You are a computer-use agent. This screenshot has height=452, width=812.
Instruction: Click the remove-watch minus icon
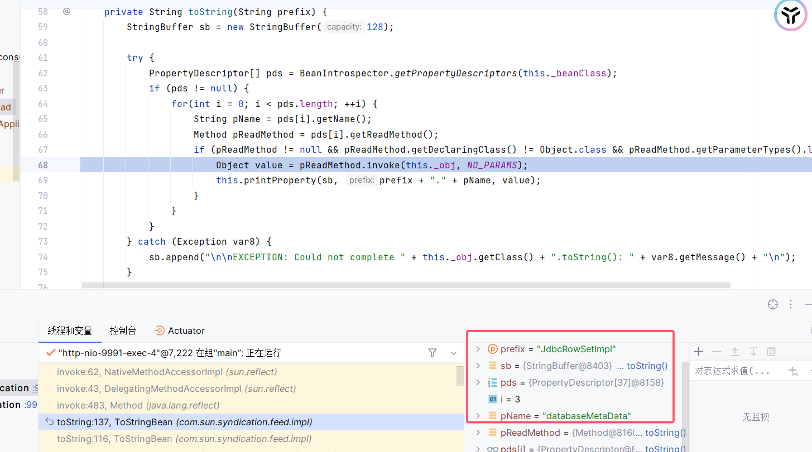(x=717, y=352)
